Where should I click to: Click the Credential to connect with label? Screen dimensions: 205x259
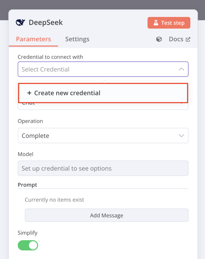coord(50,57)
